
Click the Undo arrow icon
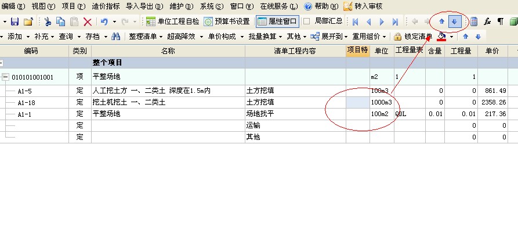click(104, 22)
